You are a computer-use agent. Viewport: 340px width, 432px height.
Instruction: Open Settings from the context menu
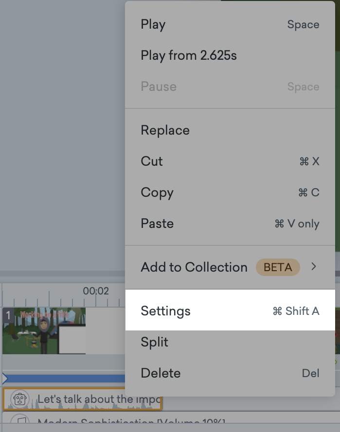tap(165, 311)
